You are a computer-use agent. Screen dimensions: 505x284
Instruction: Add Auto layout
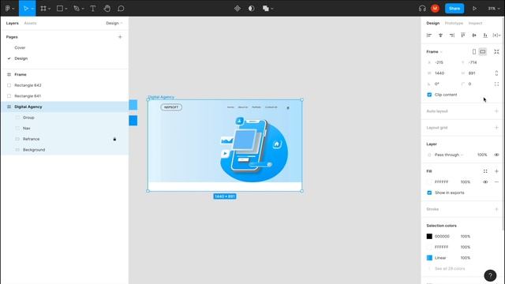pos(496,111)
